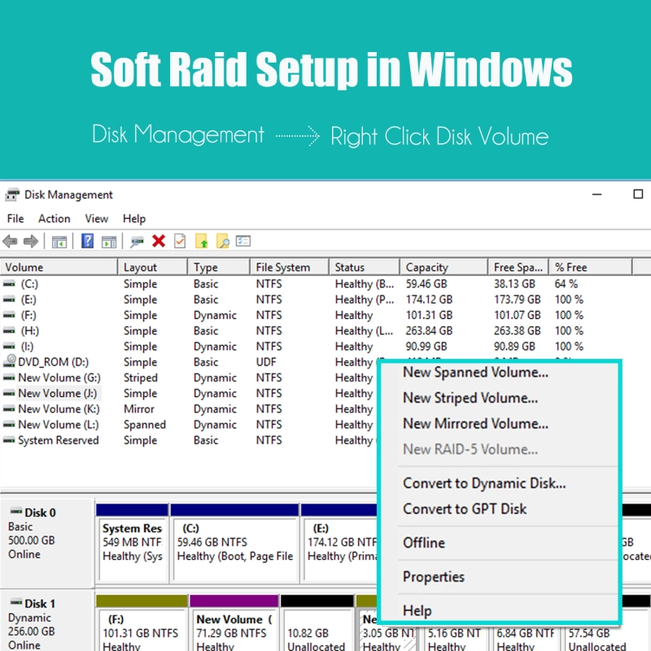651x651 pixels.
Task: Click the Forward navigation arrow
Action: (x=31, y=242)
